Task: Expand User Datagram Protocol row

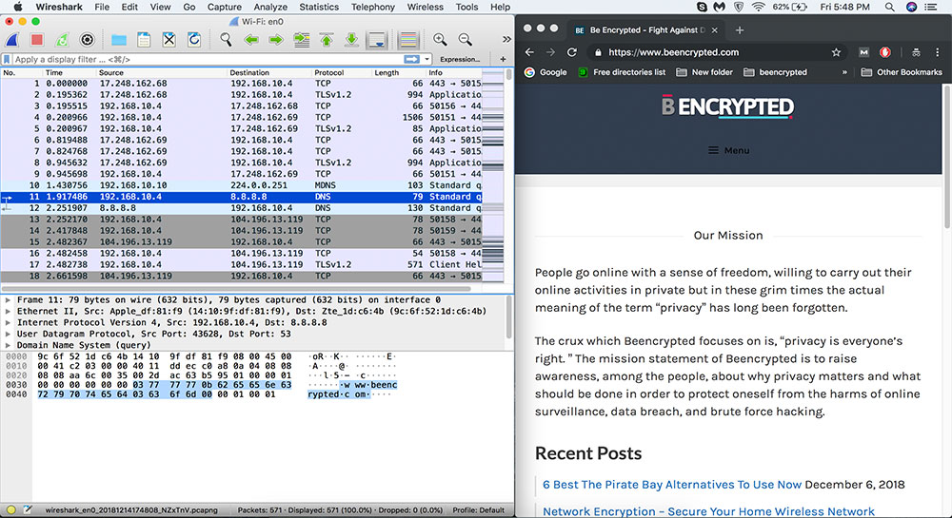Action: (8, 334)
